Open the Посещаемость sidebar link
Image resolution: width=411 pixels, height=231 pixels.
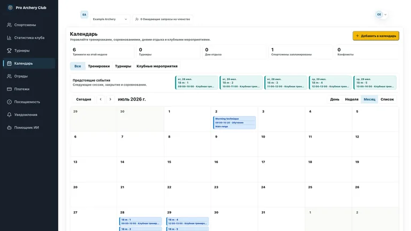29,102
